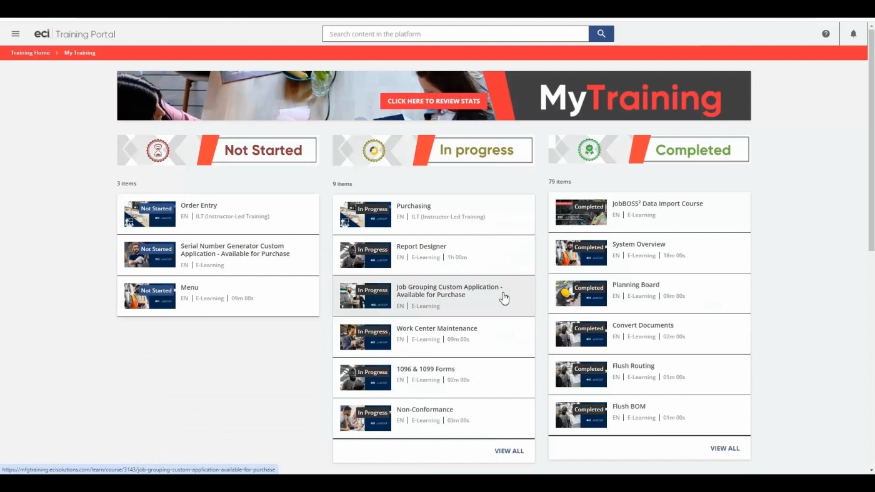875x492 pixels.
Task: Click the 1096 & 1099 Forms thumbnail
Action: pos(366,378)
